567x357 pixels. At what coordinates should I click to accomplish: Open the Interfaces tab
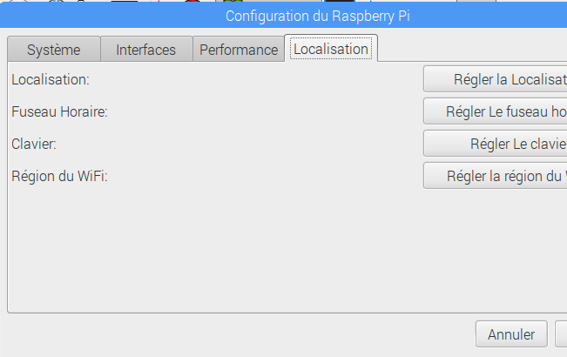[146, 50]
